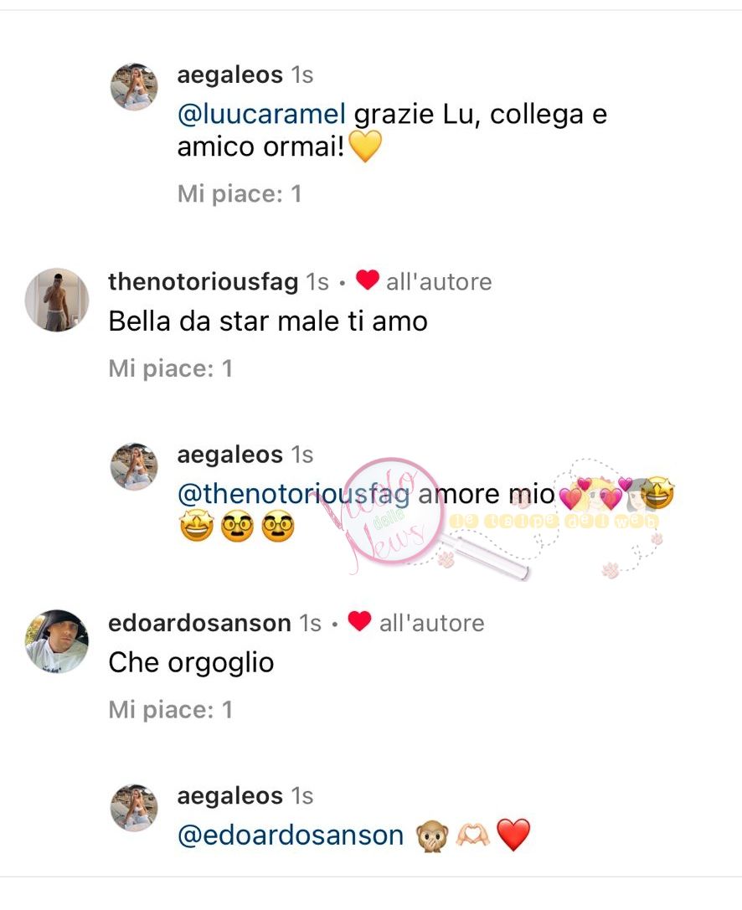Viewport: 742px width, 910px height.
Task: Click the red heart emoji in the last reply
Action: (x=514, y=835)
